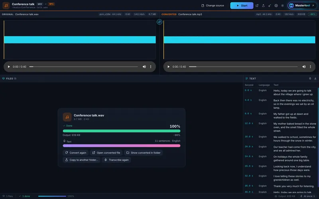Click the TEXT panel list icon
319x199 pixels.
pyautogui.click(x=246, y=78)
